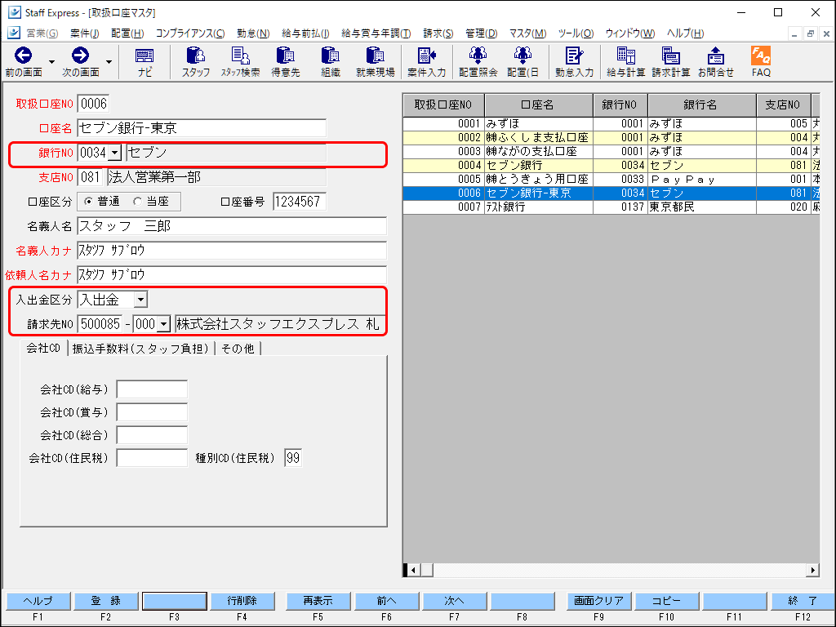Select the 給与計算 payroll calculation icon
This screenshot has height=627, width=836.
pyautogui.click(x=625, y=61)
